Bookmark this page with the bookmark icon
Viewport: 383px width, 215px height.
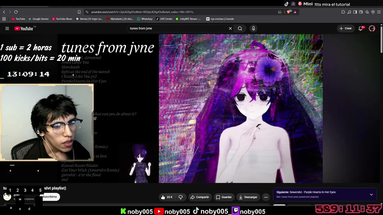[79, 12]
